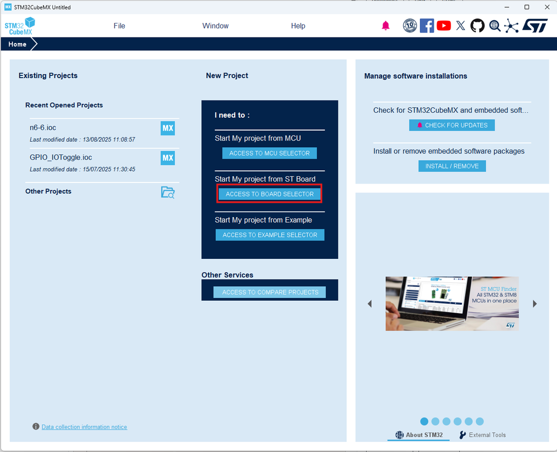Click the globe search icon
The width and height of the screenshot is (557, 452).
495,26
